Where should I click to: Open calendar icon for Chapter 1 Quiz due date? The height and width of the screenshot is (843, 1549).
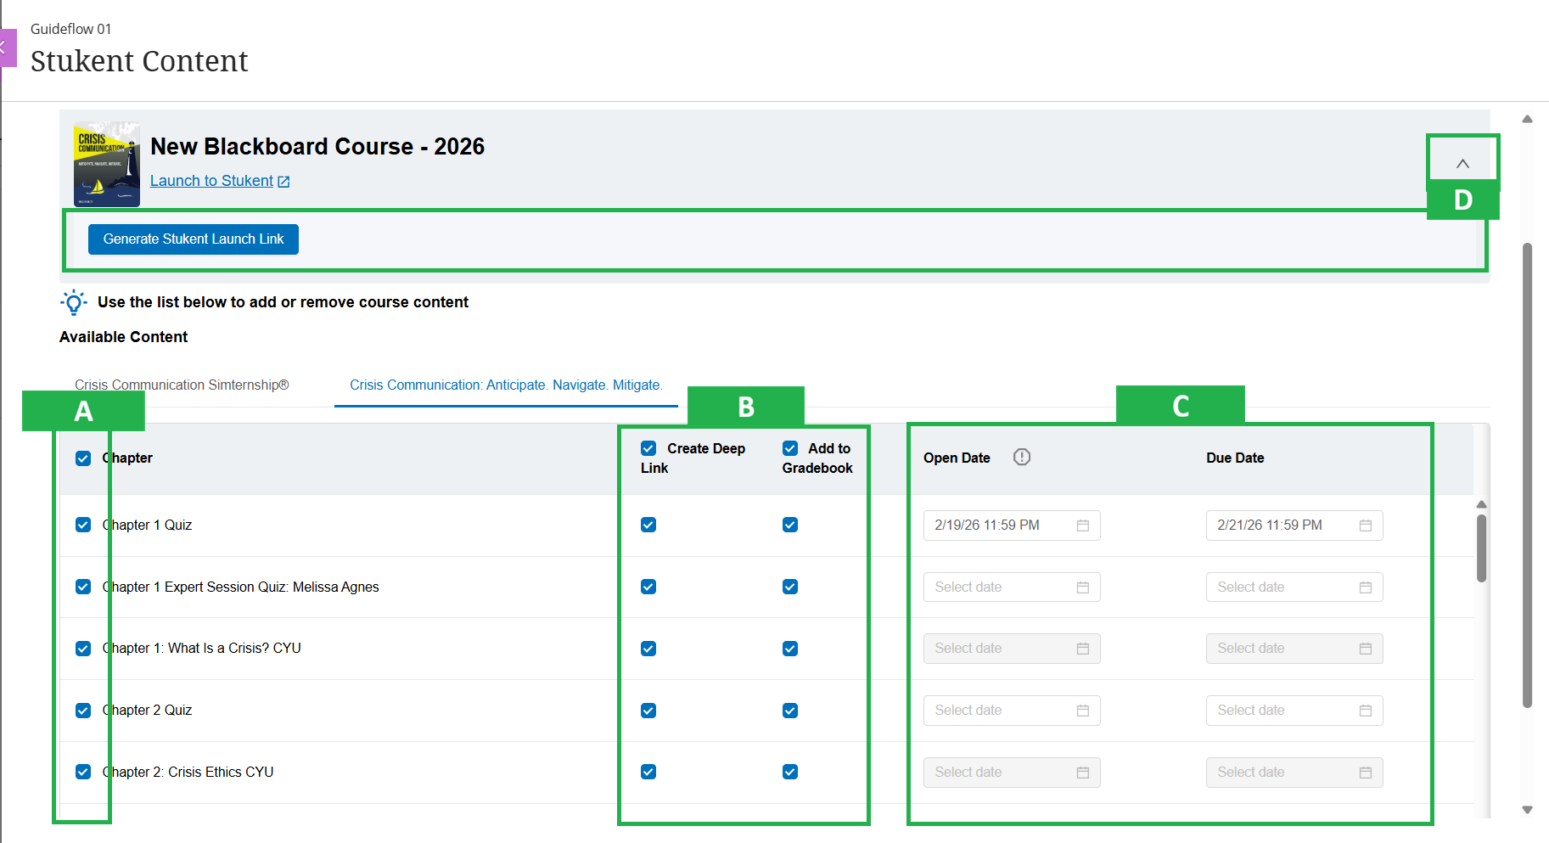click(1365, 525)
